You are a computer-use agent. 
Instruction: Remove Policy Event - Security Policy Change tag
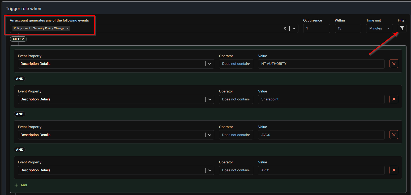(x=68, y=28)
